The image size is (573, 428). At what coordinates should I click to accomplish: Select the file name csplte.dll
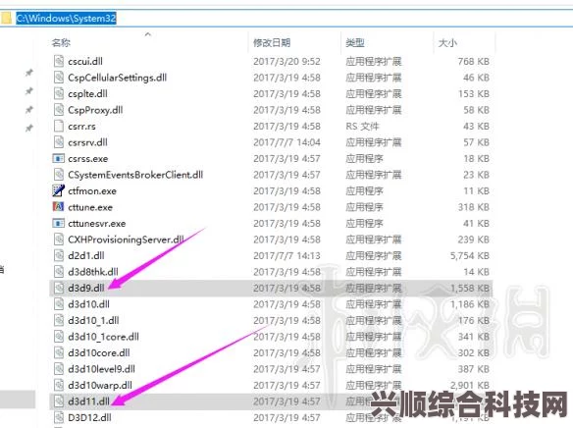87,93
